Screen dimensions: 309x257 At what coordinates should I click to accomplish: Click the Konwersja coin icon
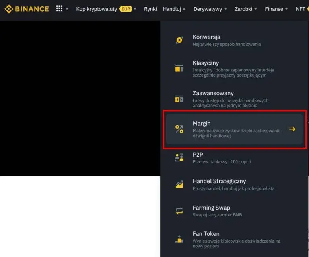point(179,40)
